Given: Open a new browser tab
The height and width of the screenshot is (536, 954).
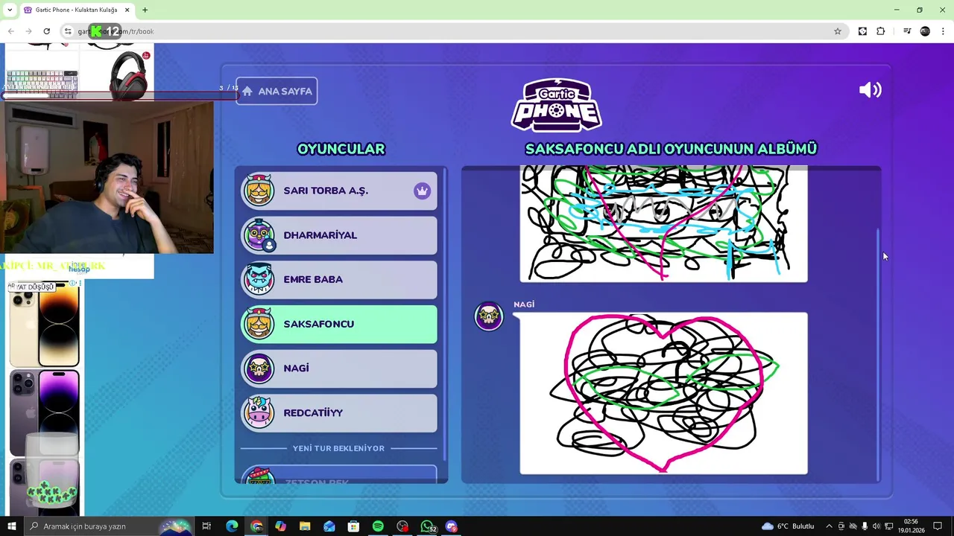Looking at the screenshot, I should click(x=145, y=10).
